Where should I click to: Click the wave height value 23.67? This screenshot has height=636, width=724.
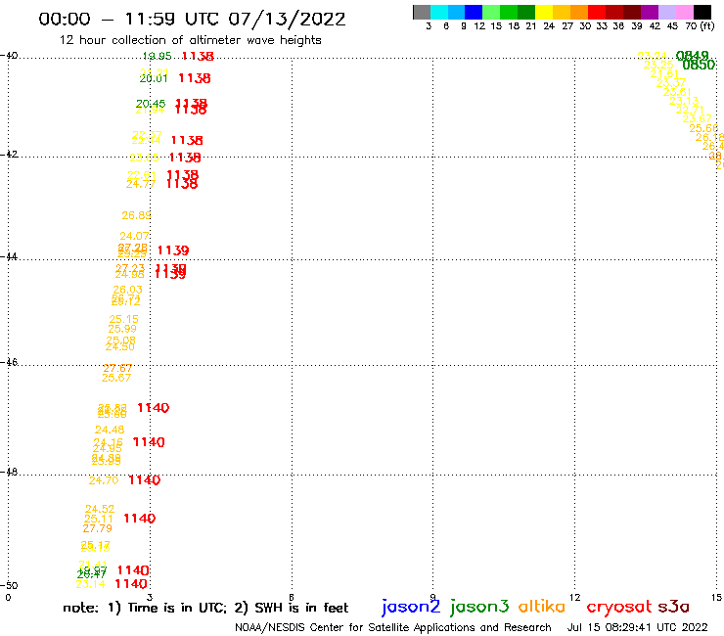[x=698, y=119]
